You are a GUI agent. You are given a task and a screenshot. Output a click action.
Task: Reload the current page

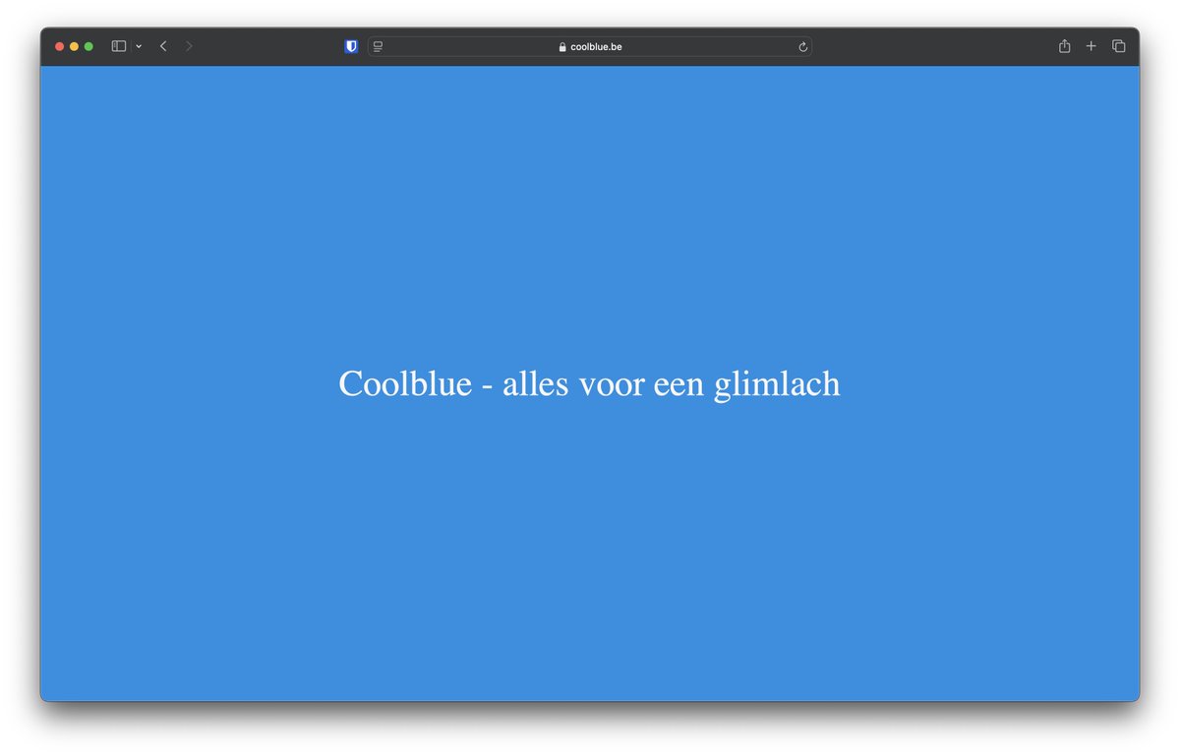[x=802, y=46]
